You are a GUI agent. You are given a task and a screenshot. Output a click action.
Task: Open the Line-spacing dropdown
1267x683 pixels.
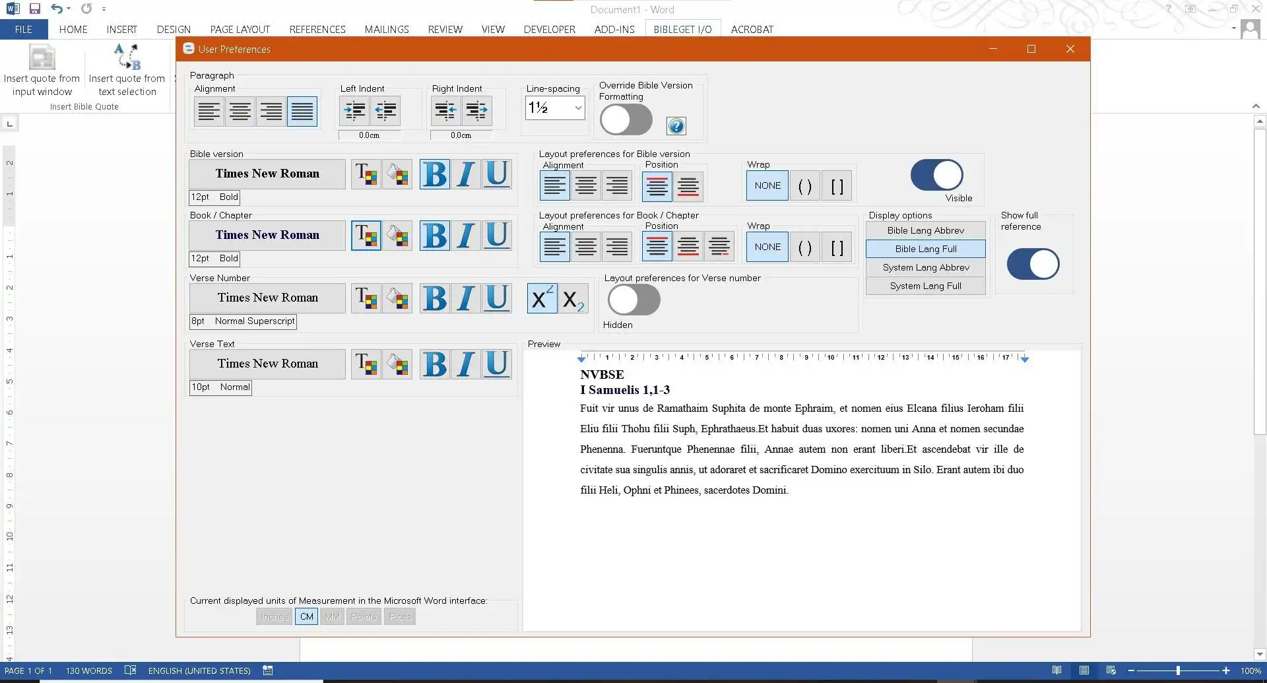click(578, 108)
